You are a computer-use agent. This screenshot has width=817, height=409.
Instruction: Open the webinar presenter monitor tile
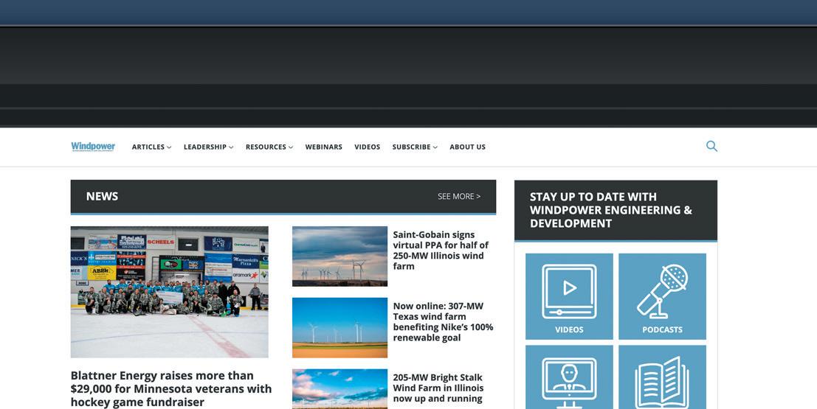click(569, 377)
